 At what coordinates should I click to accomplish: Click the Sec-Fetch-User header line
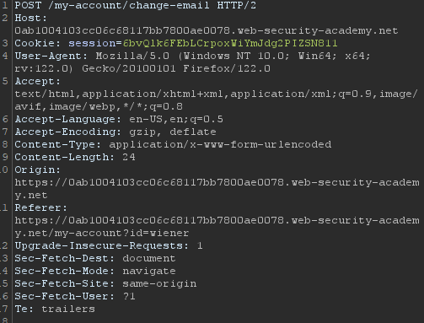click(75, 296)
